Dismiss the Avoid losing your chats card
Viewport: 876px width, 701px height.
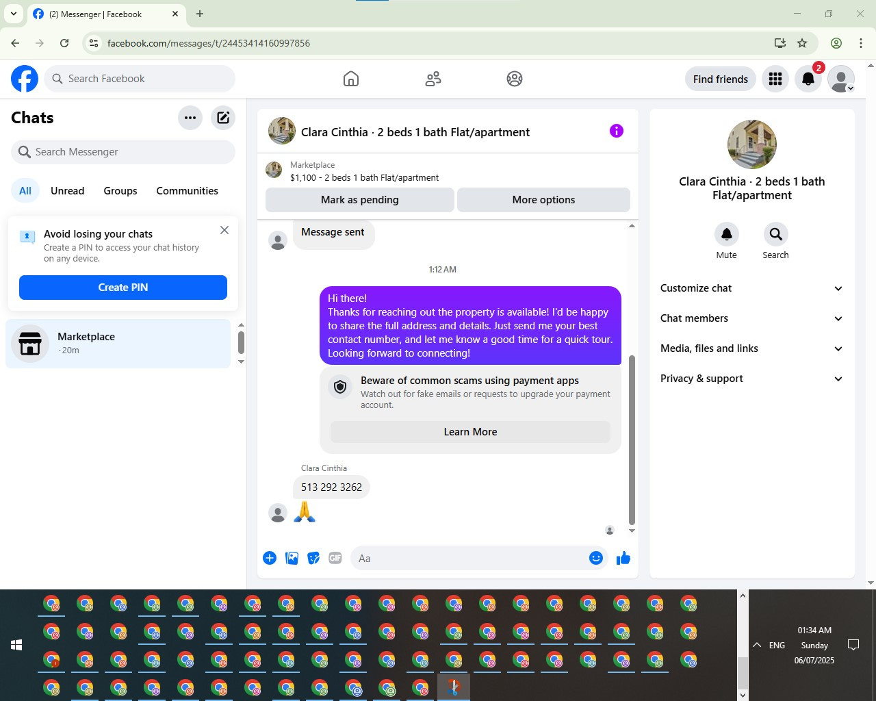pyautogui.click(x=224, y=230)
